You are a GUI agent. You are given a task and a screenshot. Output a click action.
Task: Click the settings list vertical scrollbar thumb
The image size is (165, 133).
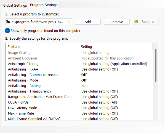156,65
